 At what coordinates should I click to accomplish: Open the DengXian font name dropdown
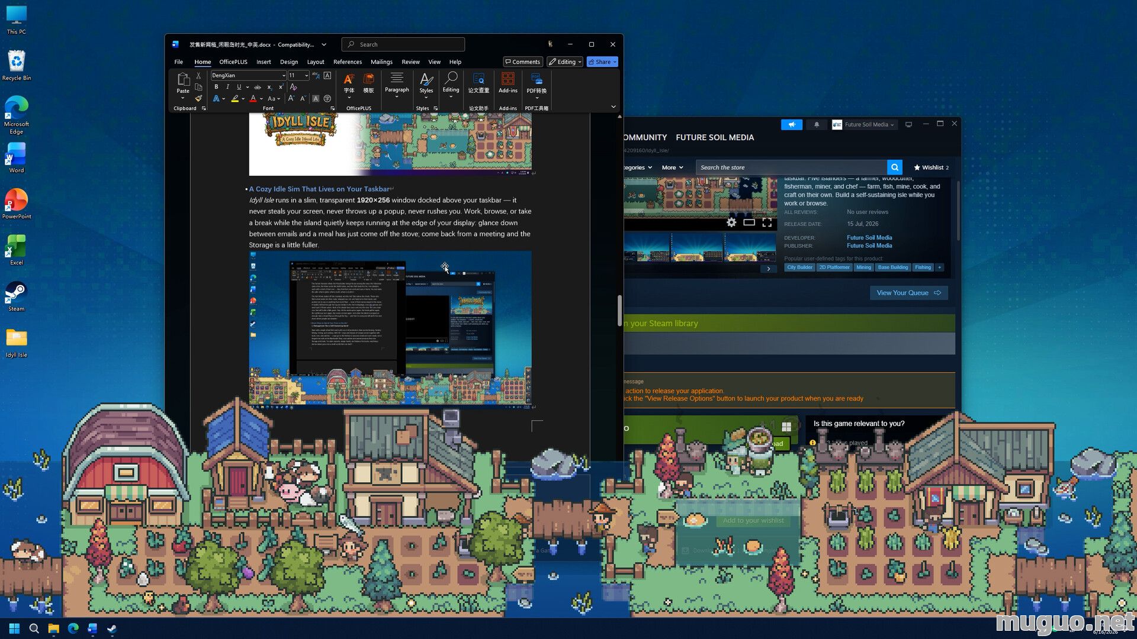284,76
